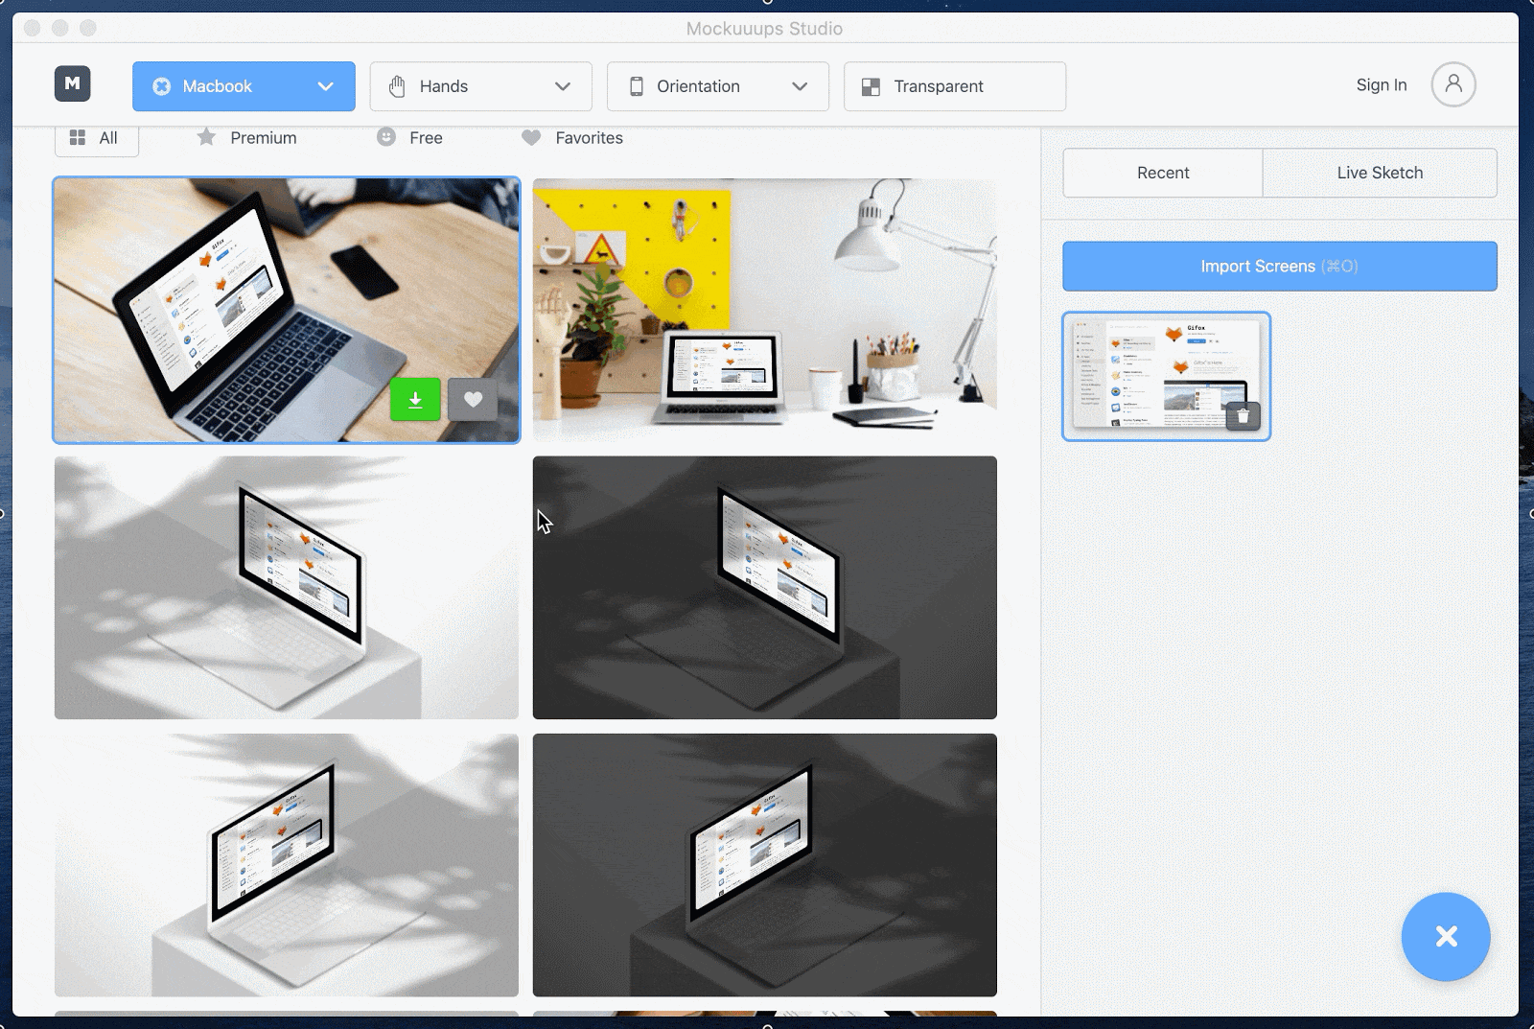Click the user profile avatar icon

coord(1453,84)
